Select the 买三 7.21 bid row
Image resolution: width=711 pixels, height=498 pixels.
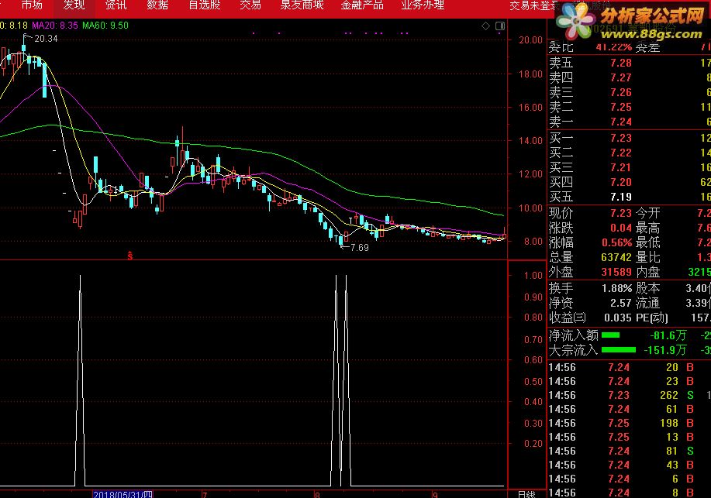pyautogui.click(x=629, y=167)
